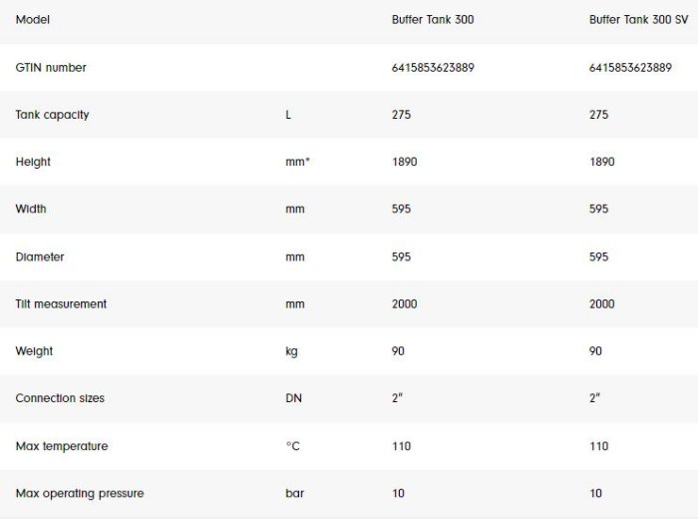The width and height of the screenshot is (698, 519).
Task: Select the L unit for tank capacity
Action: (x=288, y=115)
